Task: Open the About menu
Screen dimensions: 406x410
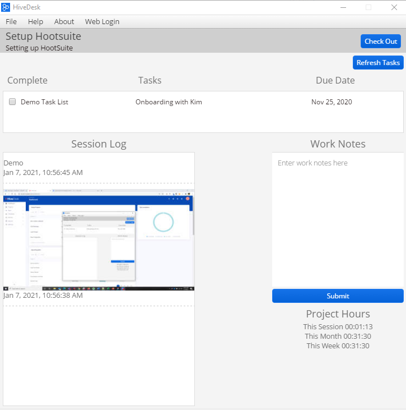Action: click(x=64, y=22)
